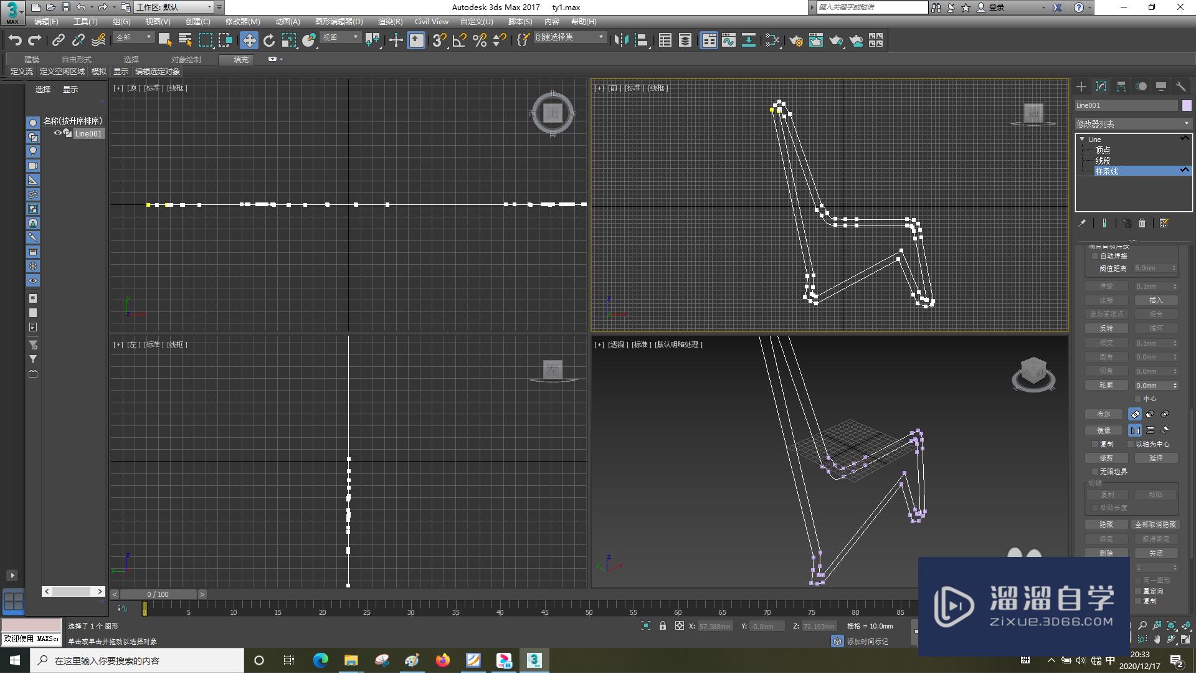Click the Mirror tool icon
The image size is (1196, 674).
[621, 40]
